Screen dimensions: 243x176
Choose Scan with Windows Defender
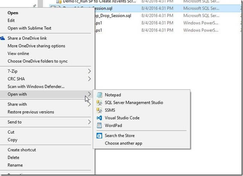36,86
